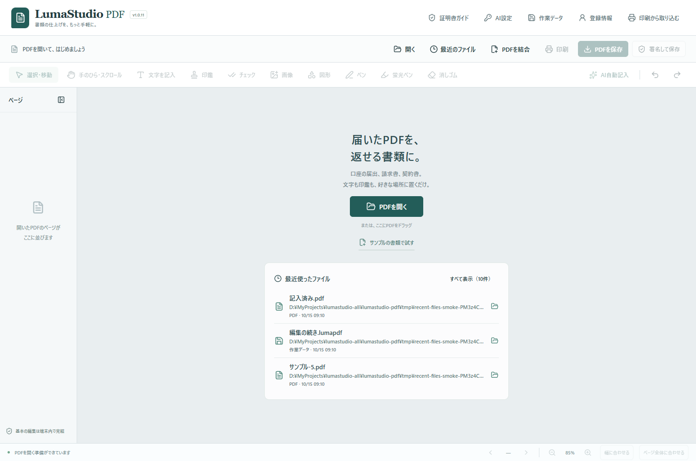Open 登録情報 registration info

click(595, 18)
